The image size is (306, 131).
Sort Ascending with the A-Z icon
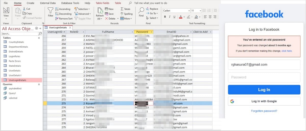[x=57, y=9]
